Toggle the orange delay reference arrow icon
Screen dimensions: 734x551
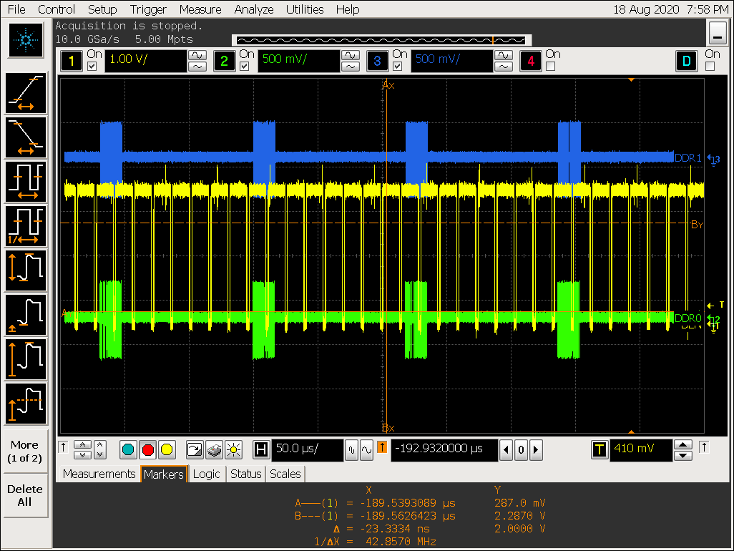(x=382, y=447)
